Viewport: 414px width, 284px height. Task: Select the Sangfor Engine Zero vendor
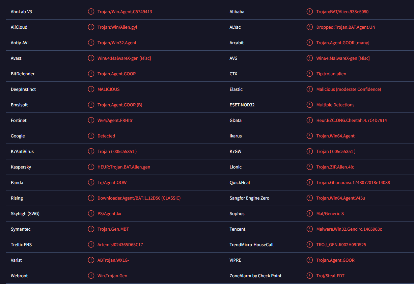click(x=249, y=198)
